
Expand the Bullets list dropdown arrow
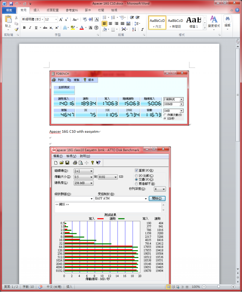pos(109,17)
